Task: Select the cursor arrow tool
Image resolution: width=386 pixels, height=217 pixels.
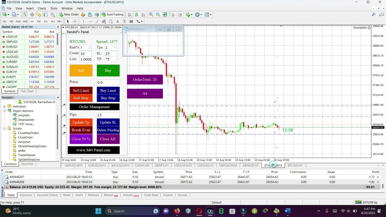Action: tap(68, 21)
